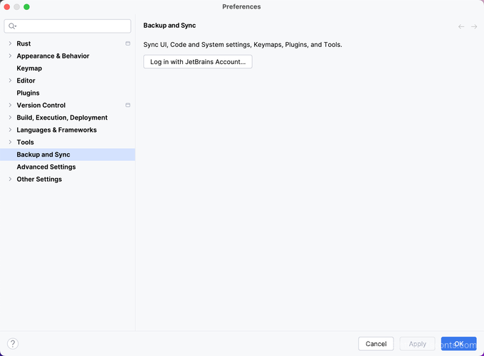Image resolution: width=484 pixels, height=356 pixels.
Task: Click the help question mark icon
Action: pos(13,343)
